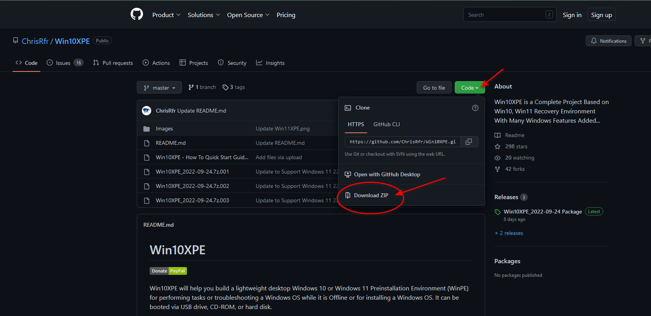Open the Images folder

[164, 129]
